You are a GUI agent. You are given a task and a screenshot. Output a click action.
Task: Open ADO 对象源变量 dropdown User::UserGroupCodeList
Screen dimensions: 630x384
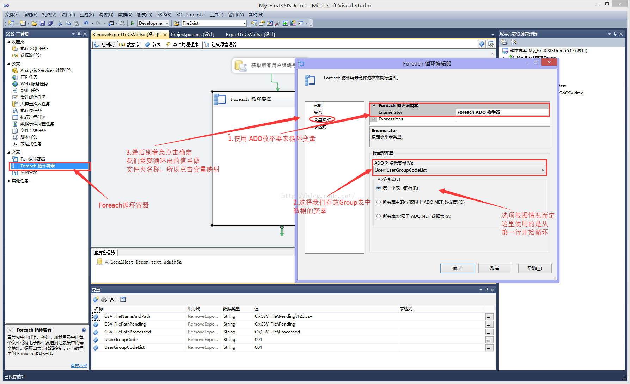click(460, 170)
